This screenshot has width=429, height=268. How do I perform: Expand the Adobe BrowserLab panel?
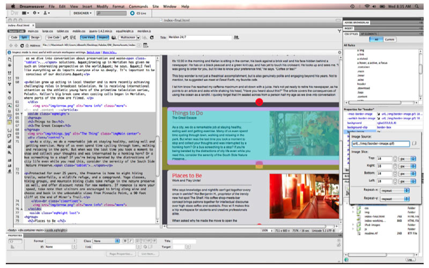click(x=357, y=22)
